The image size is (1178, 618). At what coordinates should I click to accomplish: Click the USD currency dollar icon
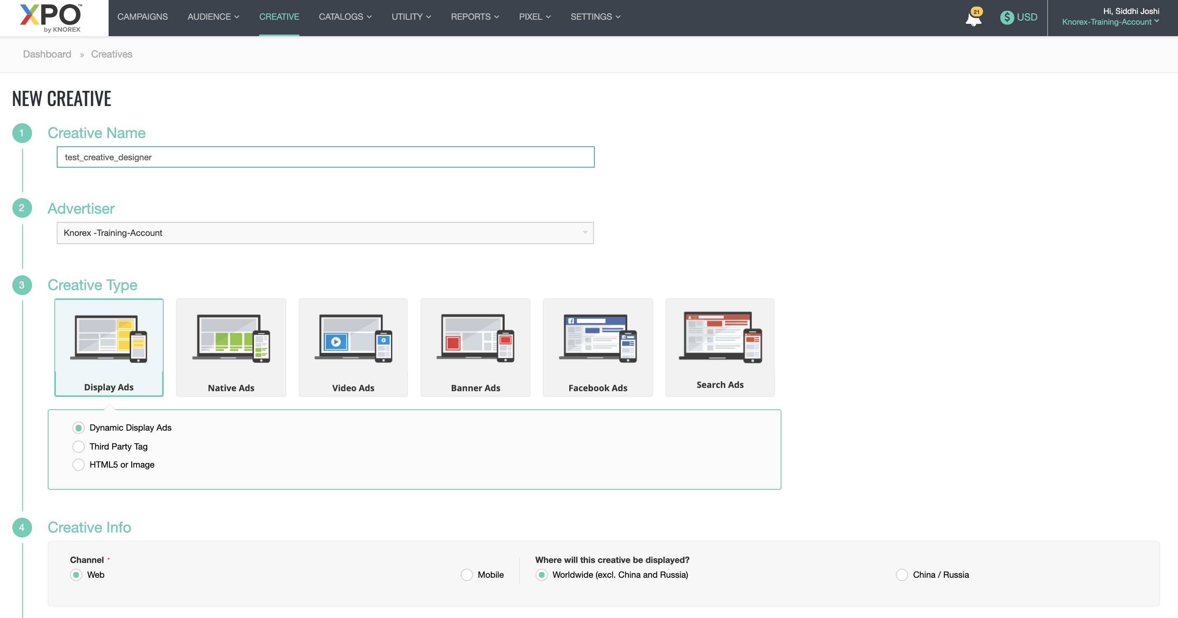click(1006, 17)
